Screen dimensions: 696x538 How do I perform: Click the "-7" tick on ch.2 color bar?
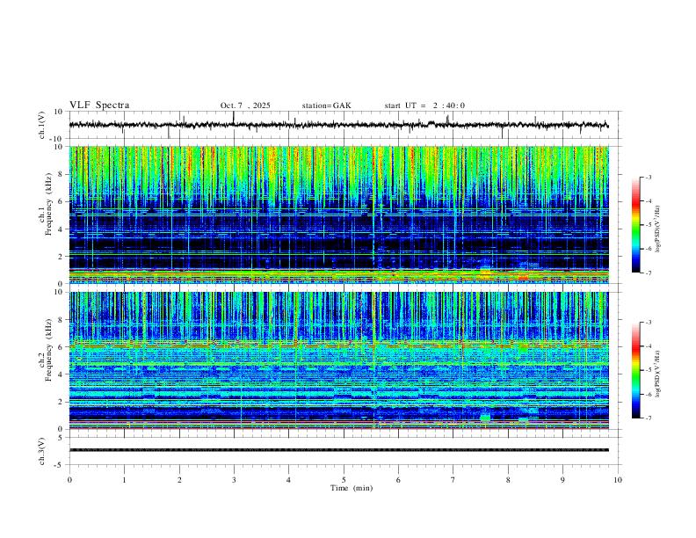(649, 418)
